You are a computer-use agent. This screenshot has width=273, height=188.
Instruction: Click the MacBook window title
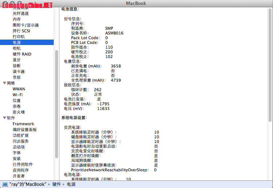coord(136,3)
